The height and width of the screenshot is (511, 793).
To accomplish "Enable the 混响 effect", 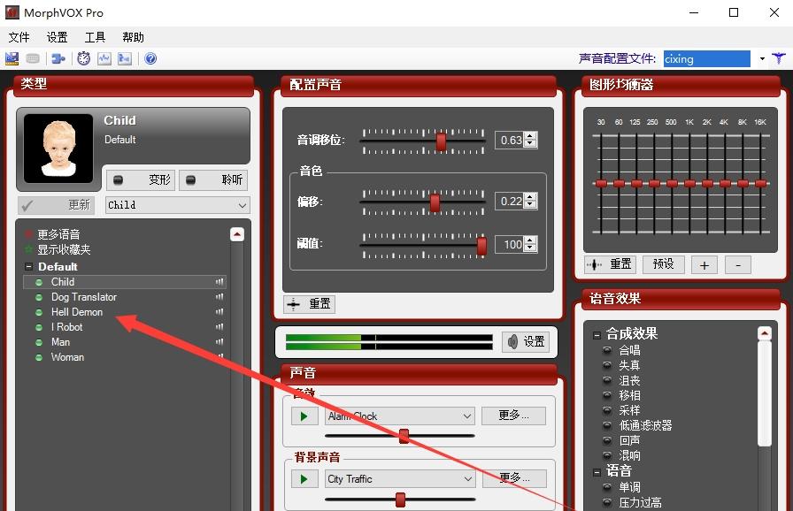I will (x=607, y=455).
